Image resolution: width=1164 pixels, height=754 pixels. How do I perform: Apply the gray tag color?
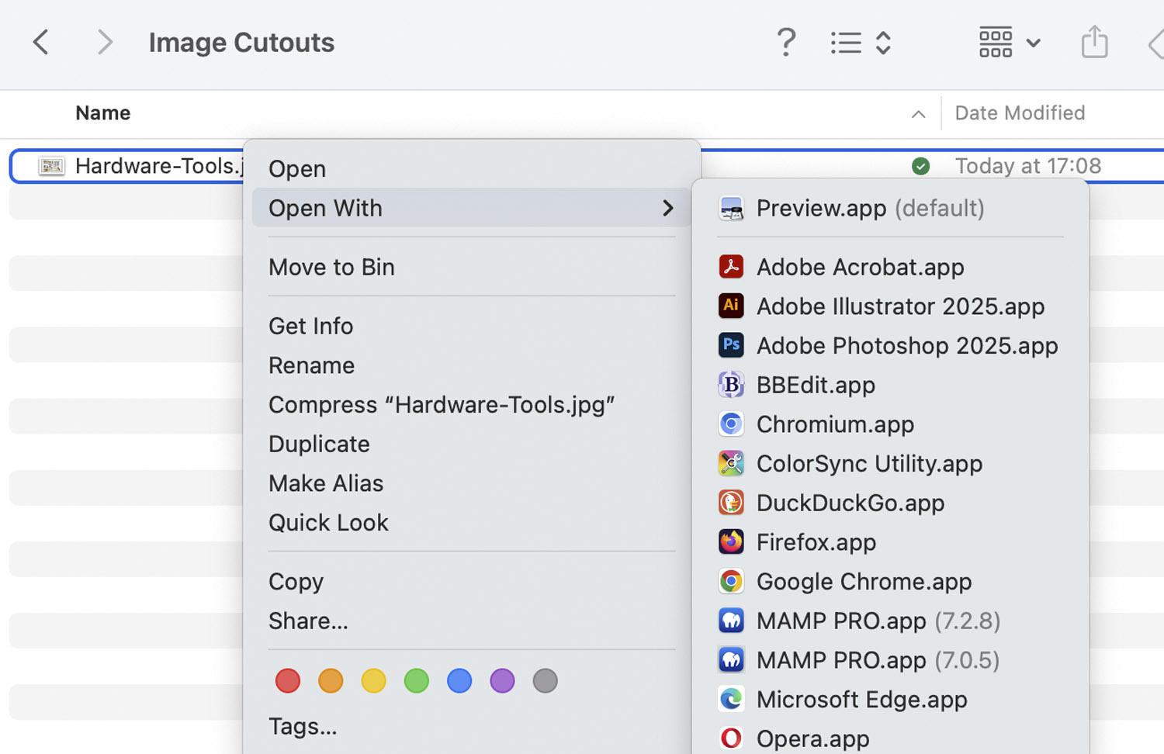pos(546,681)
